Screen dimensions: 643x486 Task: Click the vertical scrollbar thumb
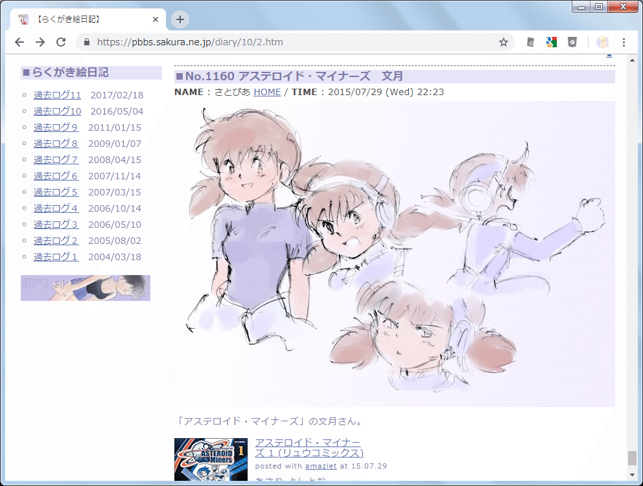[633, 458]
